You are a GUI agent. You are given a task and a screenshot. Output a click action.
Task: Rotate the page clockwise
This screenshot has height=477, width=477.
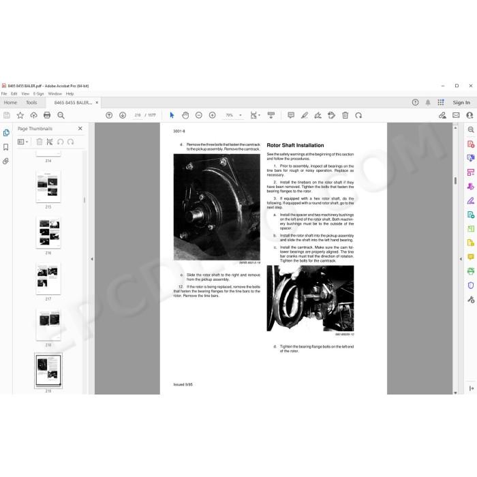click(x=358, y=115)
